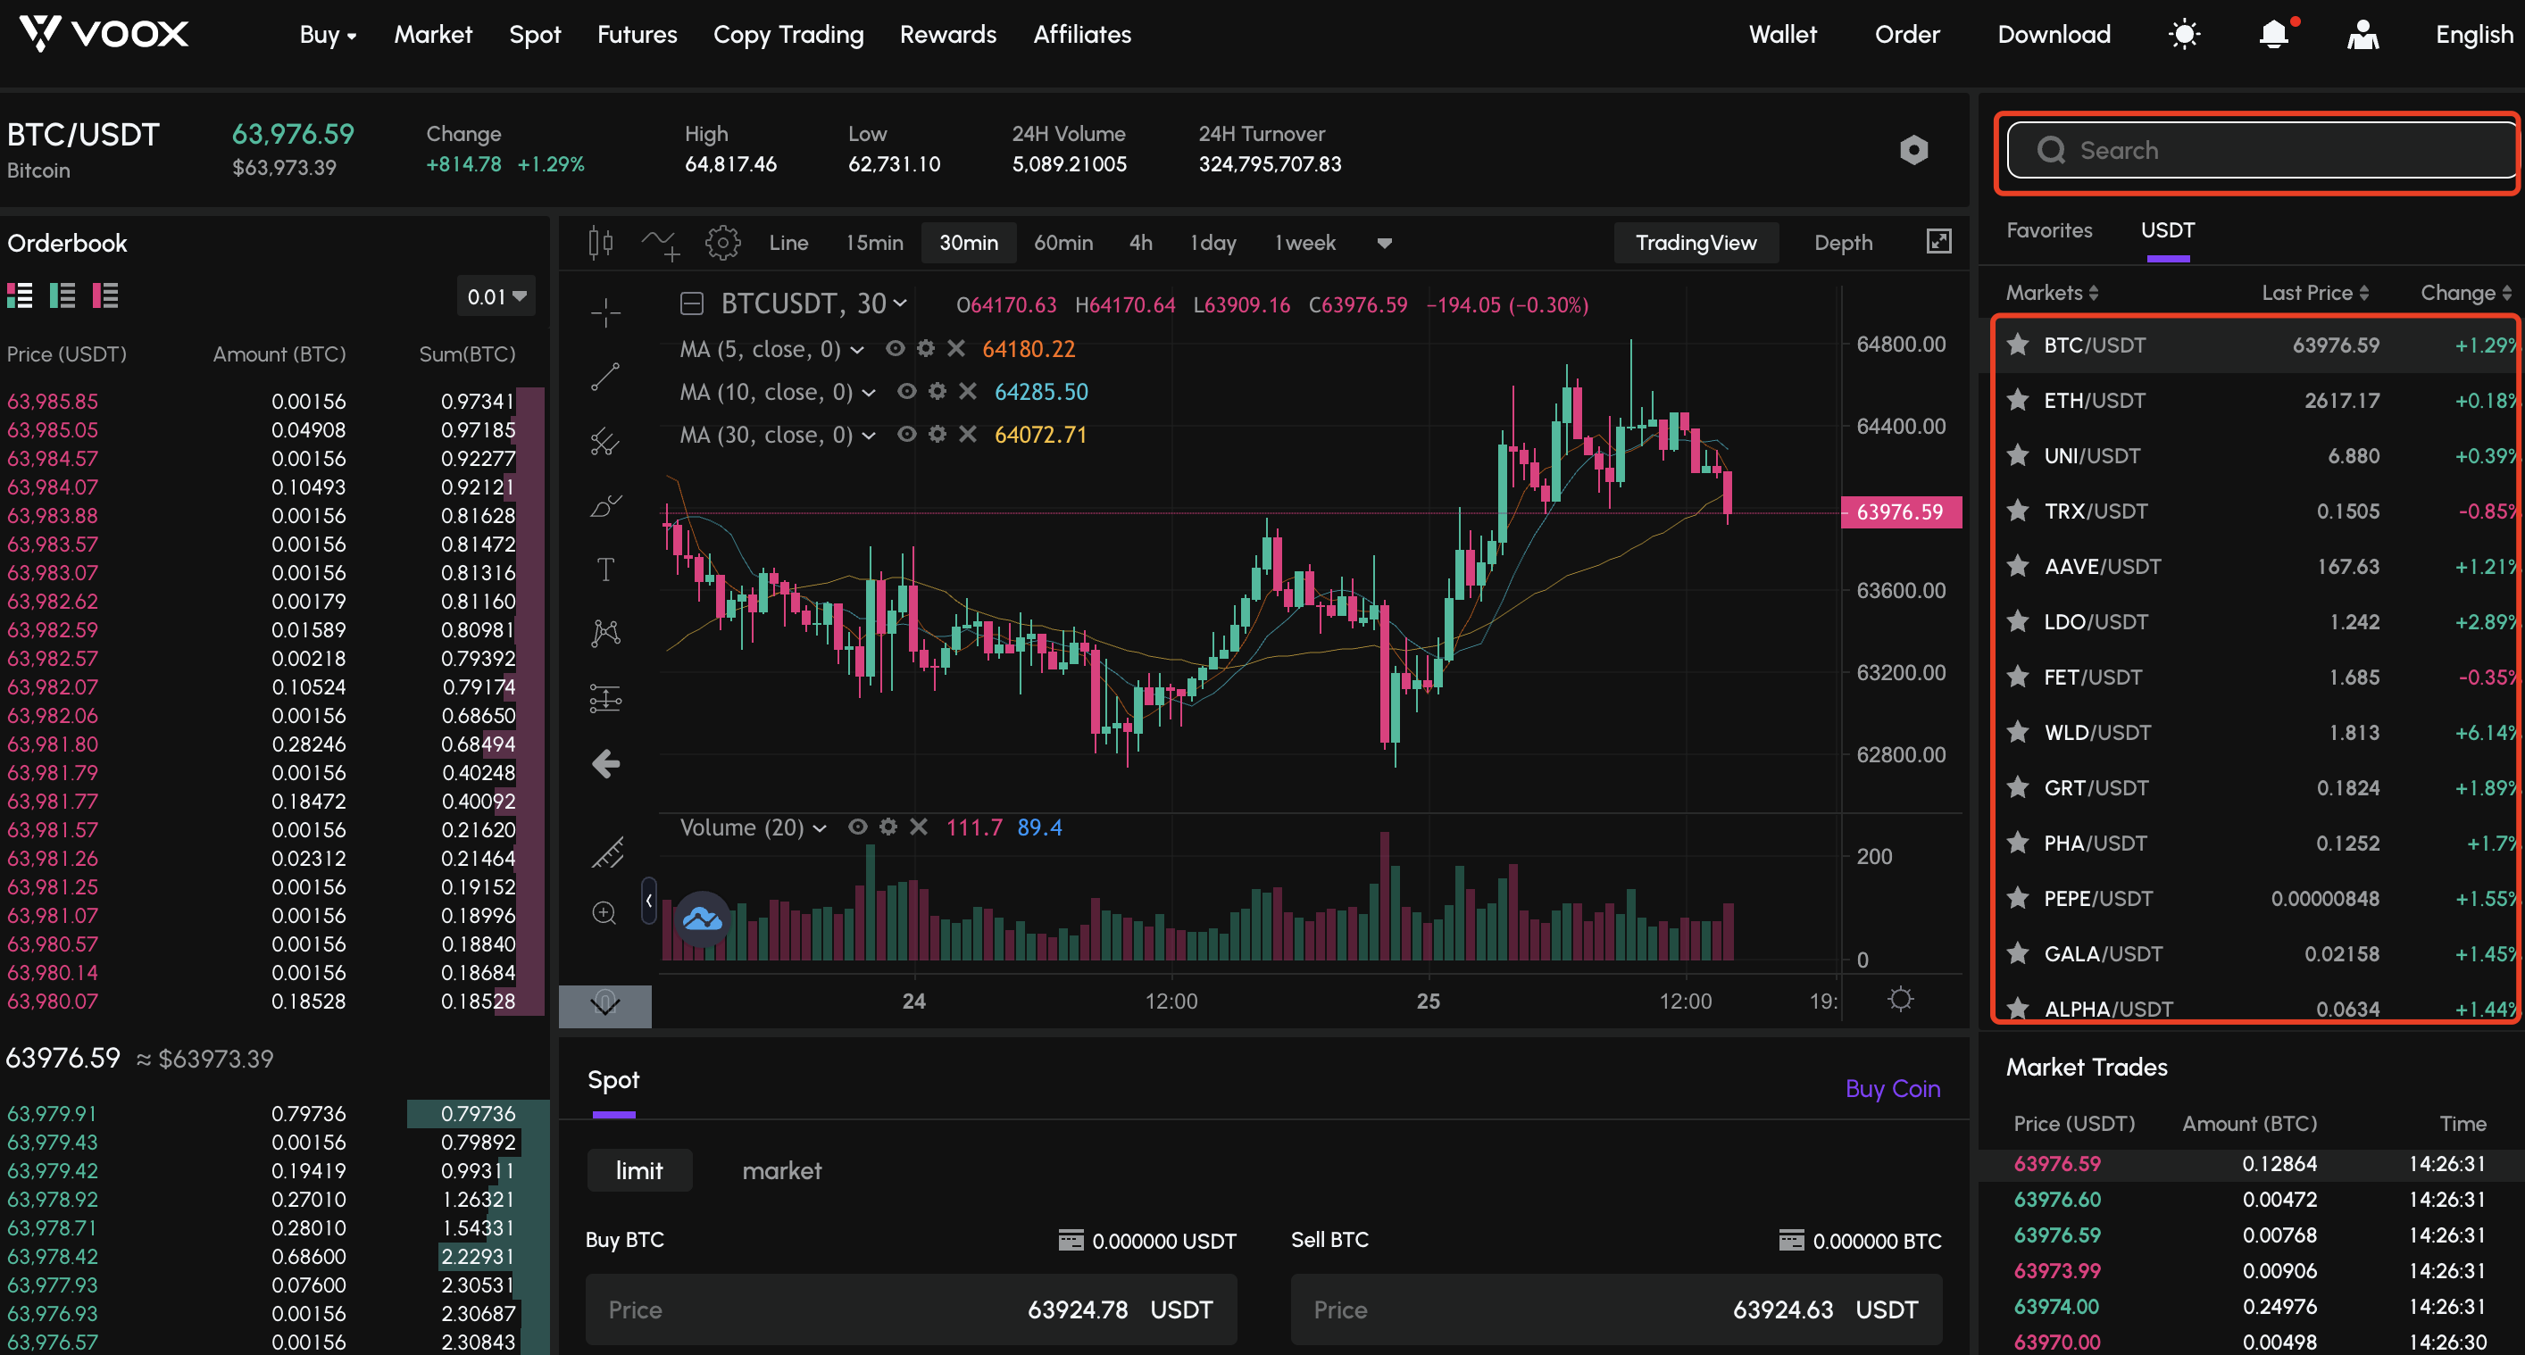Sort markets list by Change
This screenshot has height=1355, width=2525.
[x=2465, y=292]
